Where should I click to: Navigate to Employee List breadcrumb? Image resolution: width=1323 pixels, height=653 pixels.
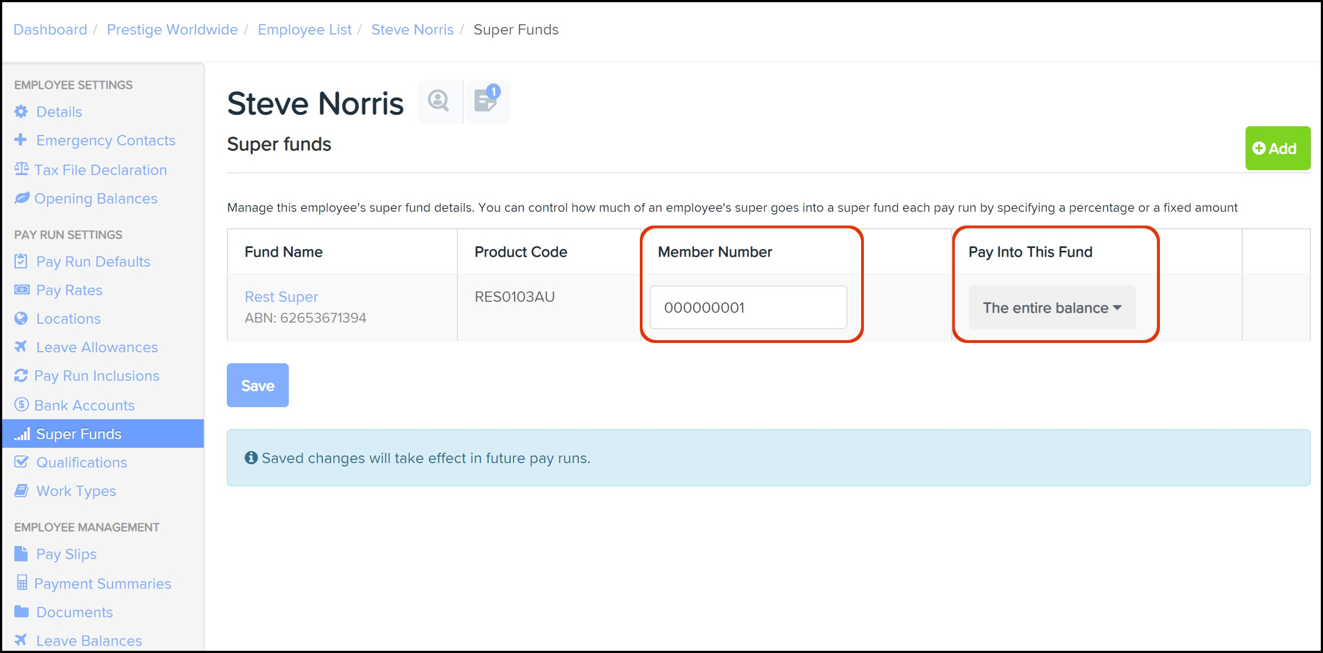[304, 30]
